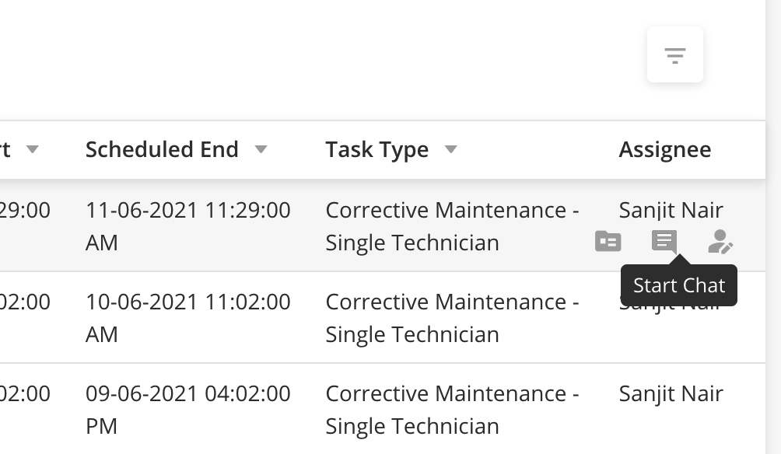Select the 09-06-2021 04:02:00 PM end date cell

coord(187,409)
